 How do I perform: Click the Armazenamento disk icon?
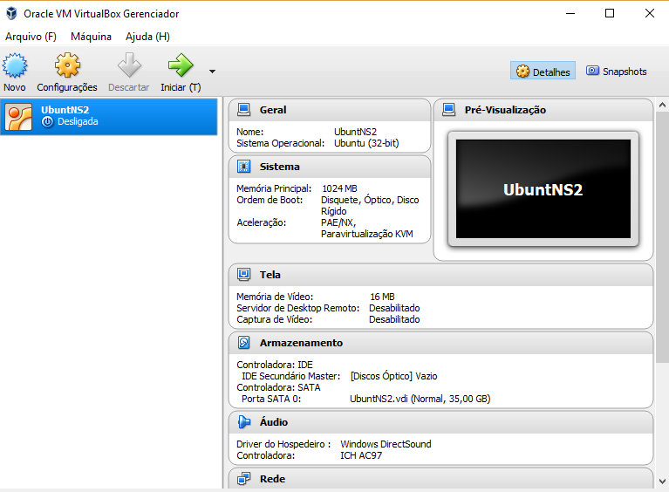click(243, 343)
